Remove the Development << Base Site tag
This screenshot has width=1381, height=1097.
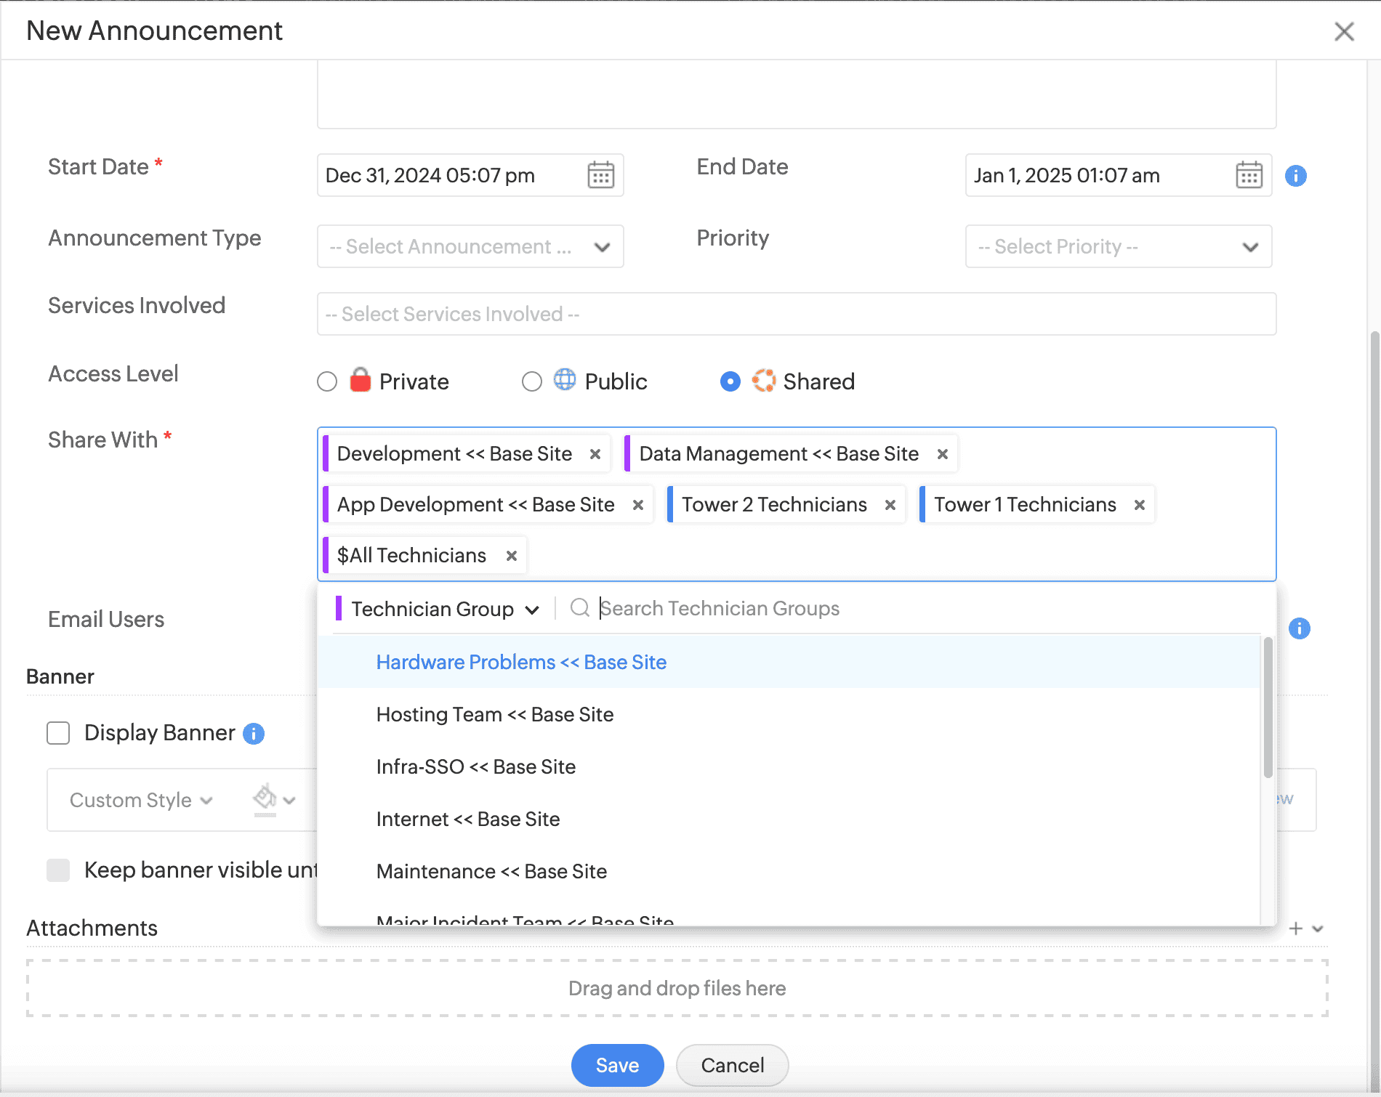pos(595,454)
